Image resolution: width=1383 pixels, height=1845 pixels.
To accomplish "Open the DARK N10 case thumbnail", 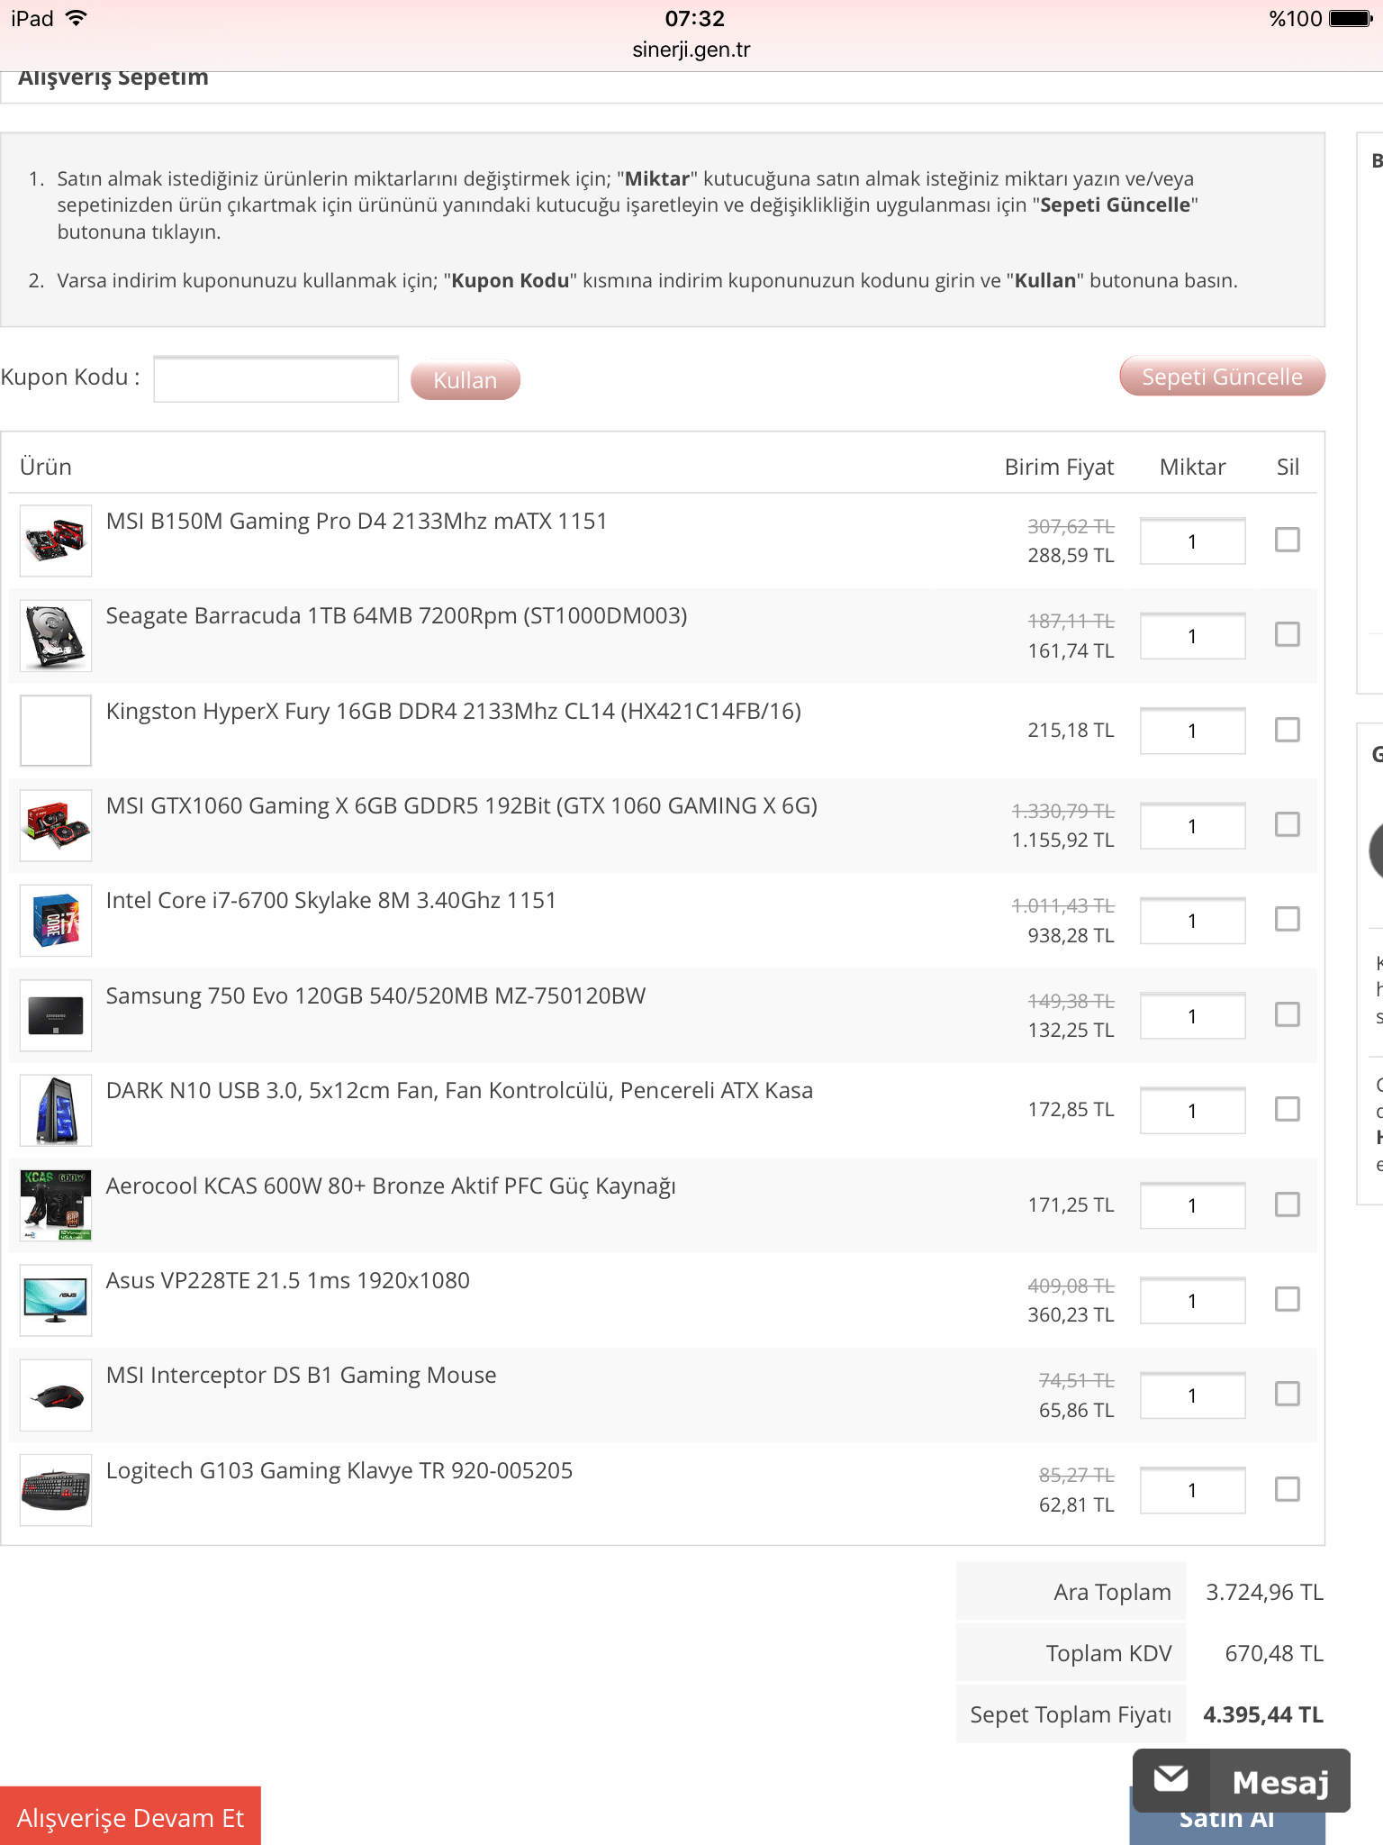I will (x=56, y=1110).
